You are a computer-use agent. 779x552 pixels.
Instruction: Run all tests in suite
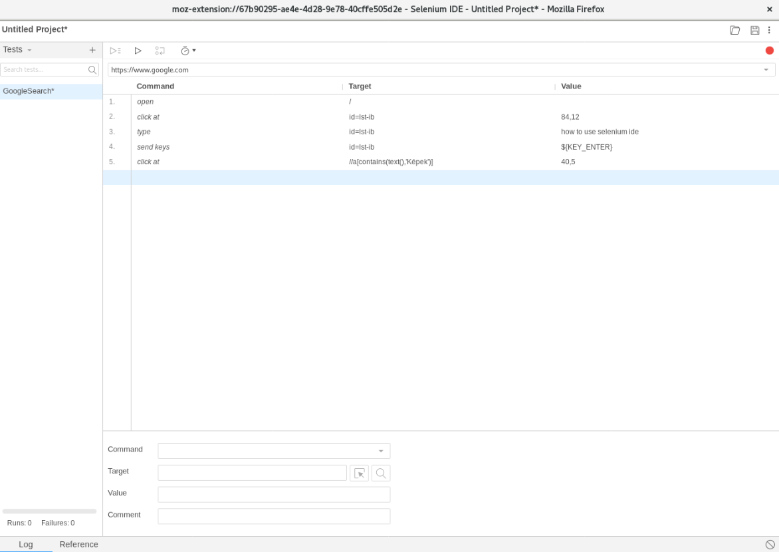point(115,51)
